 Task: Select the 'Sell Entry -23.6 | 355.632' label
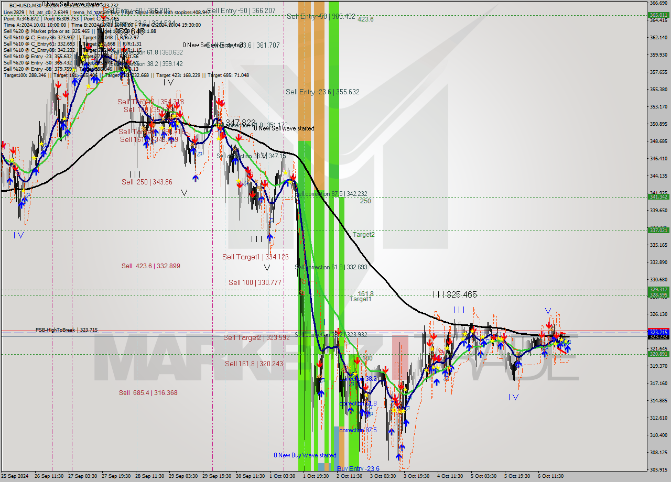(x=322, y=92)
